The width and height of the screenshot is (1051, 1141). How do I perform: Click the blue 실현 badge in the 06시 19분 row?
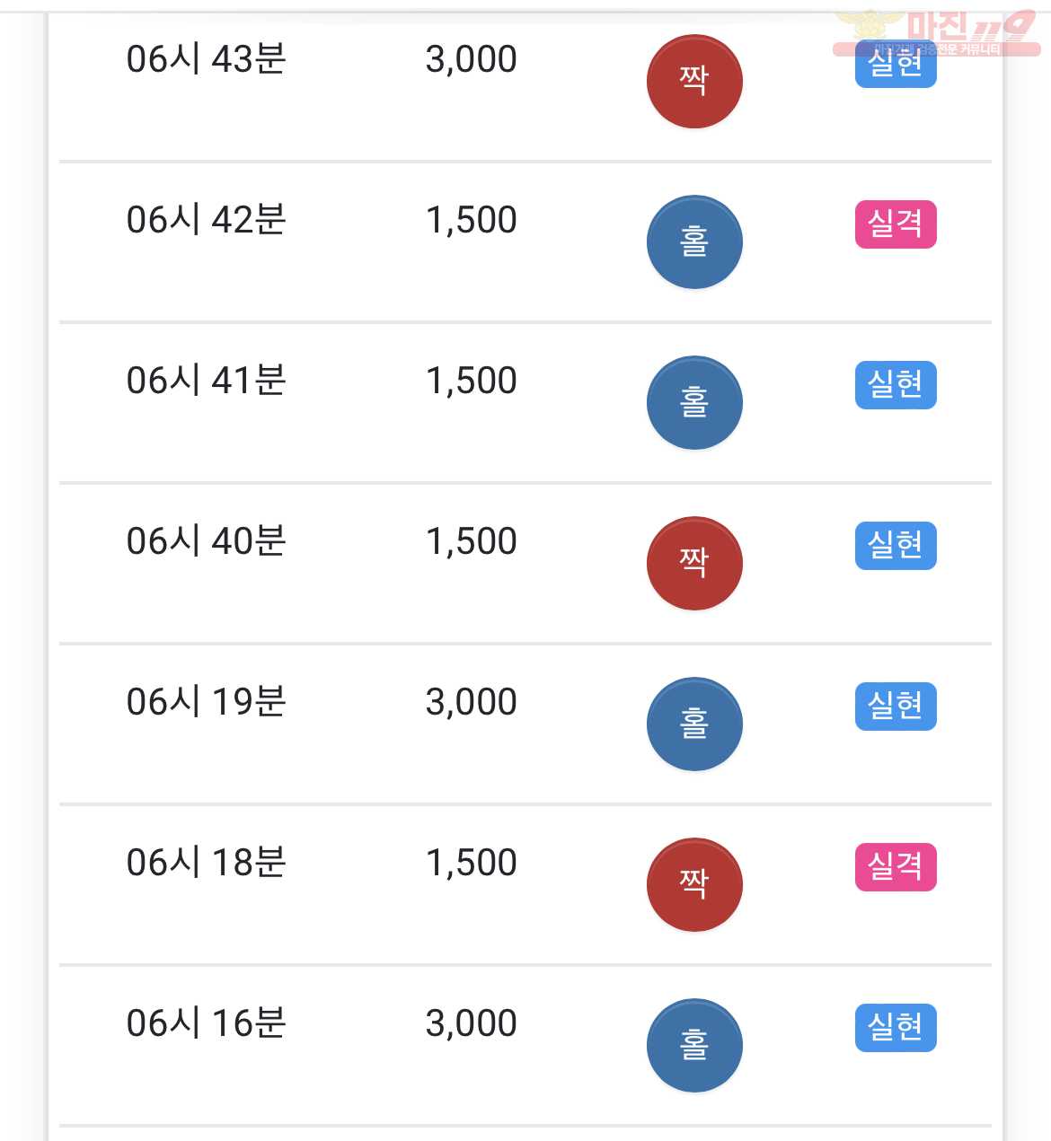(896, 707)
